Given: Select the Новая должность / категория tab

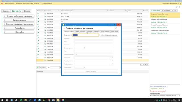Looking at the screenshot, I should [84, 32].
